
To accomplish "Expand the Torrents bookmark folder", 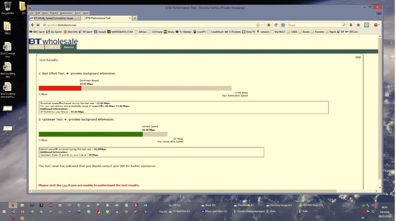I will 317,32.
